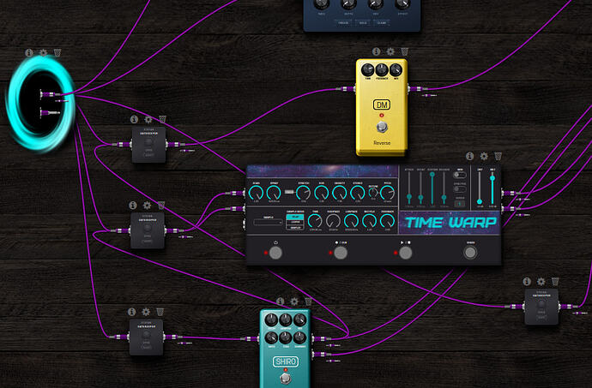Screen dimensions: 592x388
Task: Delete the DM Reverse pedal with trash icon
Action: [404, 51]
